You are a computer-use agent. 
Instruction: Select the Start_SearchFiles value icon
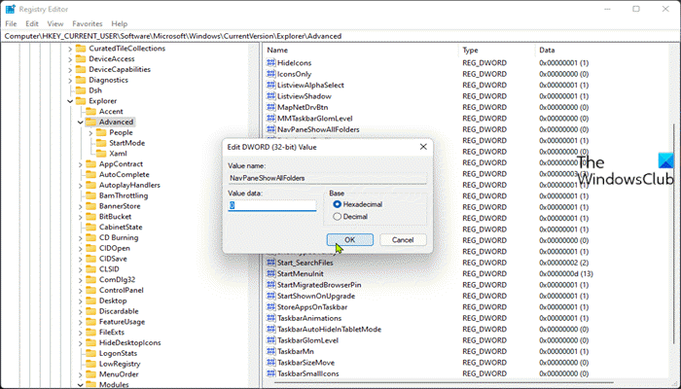click(x=271, y=263)
